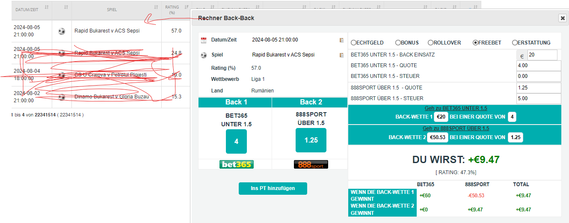Click the 15.3 rating cell

(x=176, y=97)
